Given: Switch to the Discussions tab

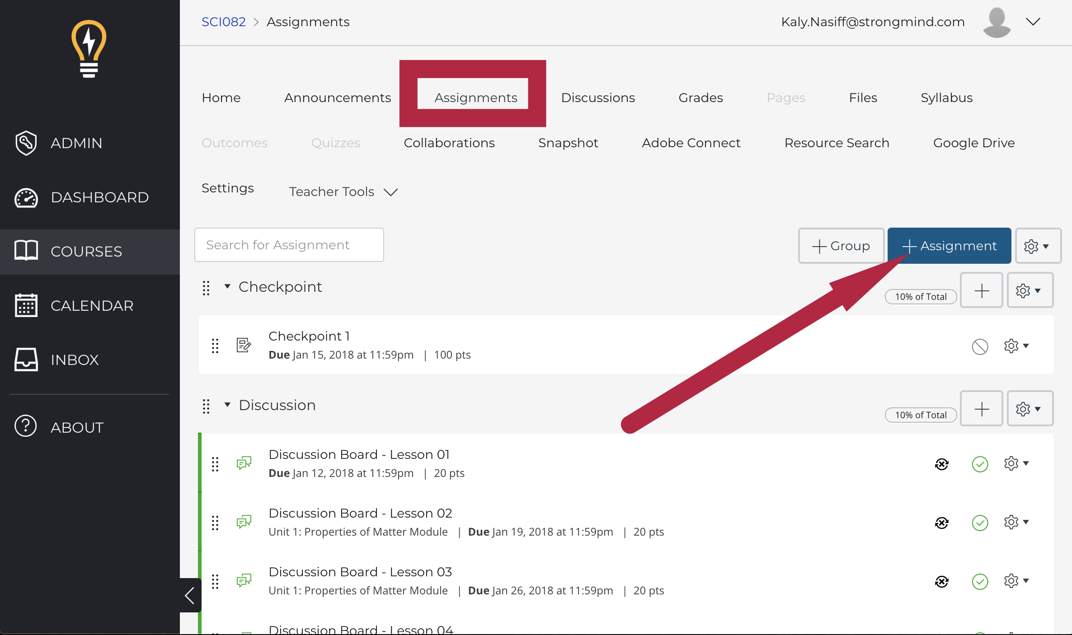Looking at the screenshot, I should pos(597,97).
